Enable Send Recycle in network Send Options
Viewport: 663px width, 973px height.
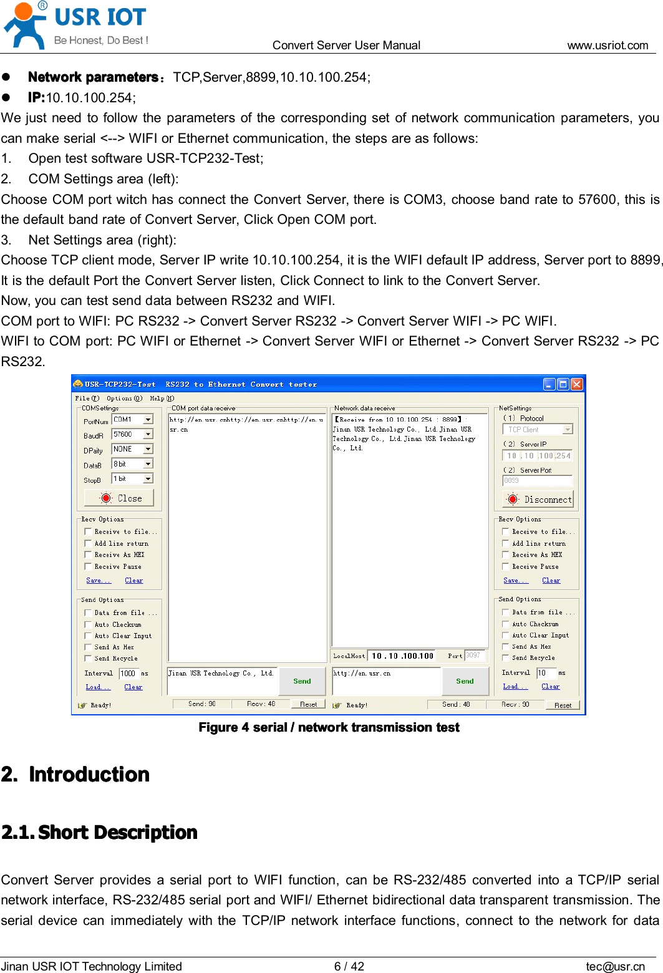click(x=505, y=658)
